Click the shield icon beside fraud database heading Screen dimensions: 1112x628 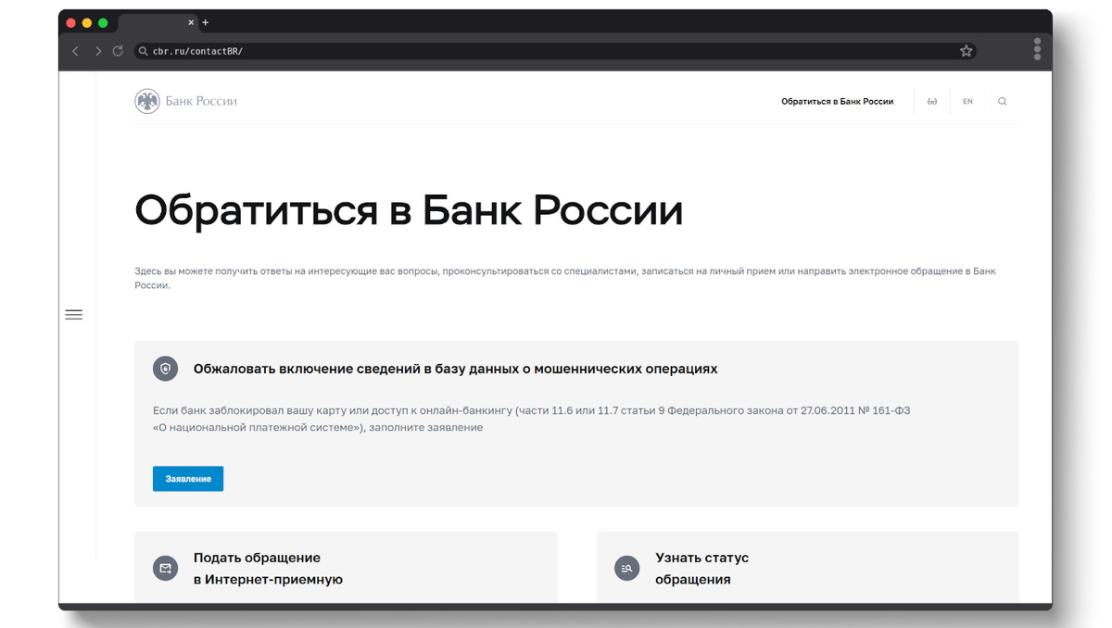pos(165,369)
